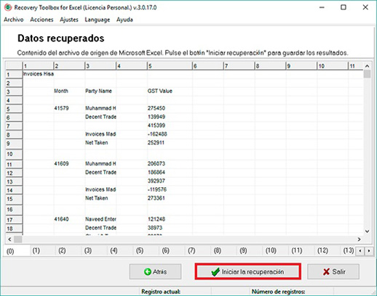
Task: Open the Archivo menu
Action: point(14,20)
